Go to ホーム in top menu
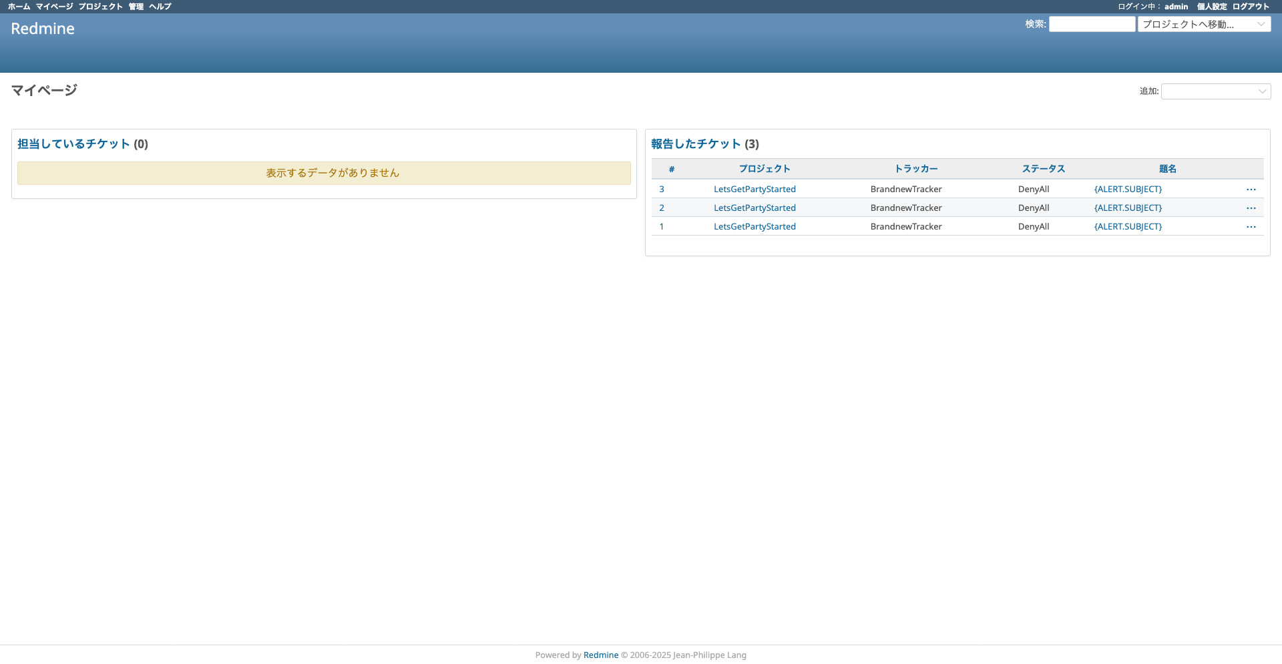The width and height of the screenshot is (1282, 664). (x=19, y=7)
